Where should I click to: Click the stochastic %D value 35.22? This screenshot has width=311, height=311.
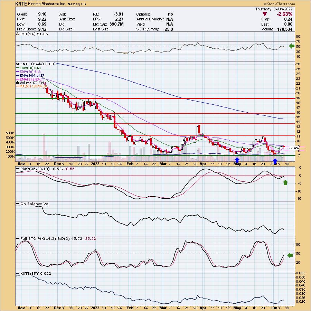click(x=91, y=238)
